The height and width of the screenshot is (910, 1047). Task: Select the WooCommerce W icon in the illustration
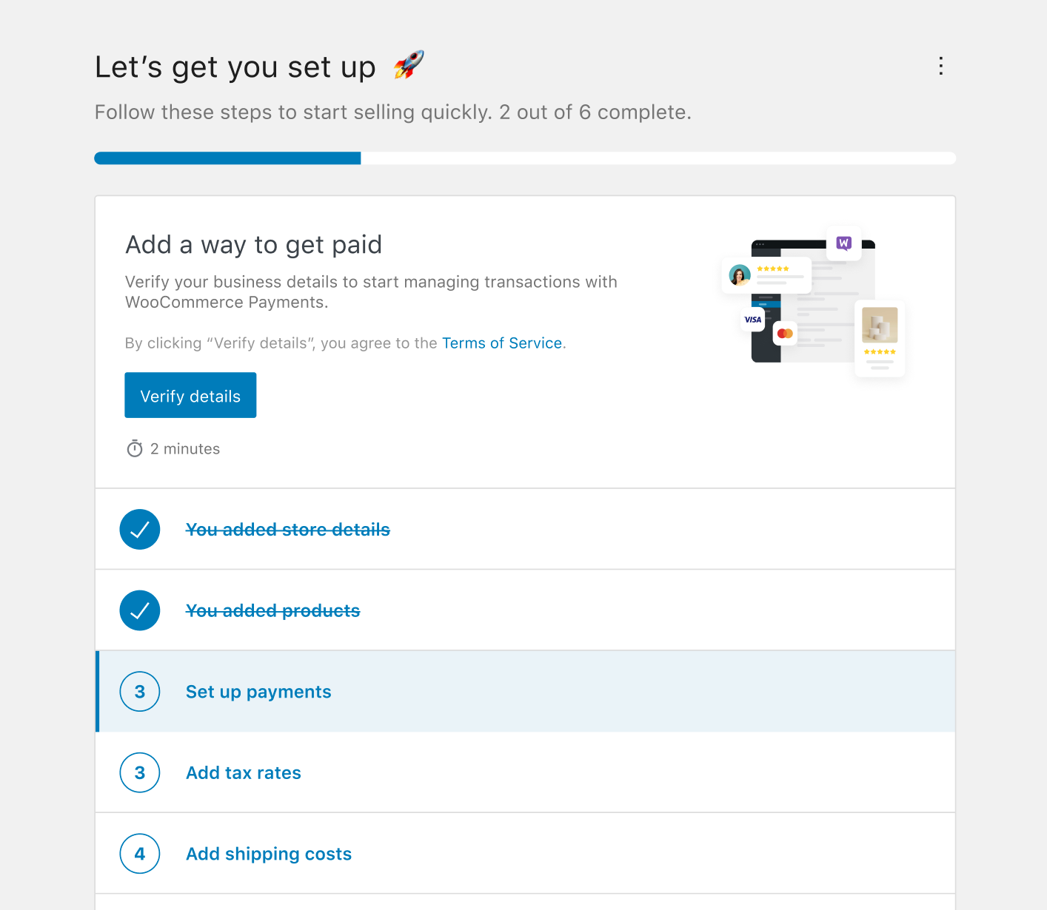coord(843,243)
